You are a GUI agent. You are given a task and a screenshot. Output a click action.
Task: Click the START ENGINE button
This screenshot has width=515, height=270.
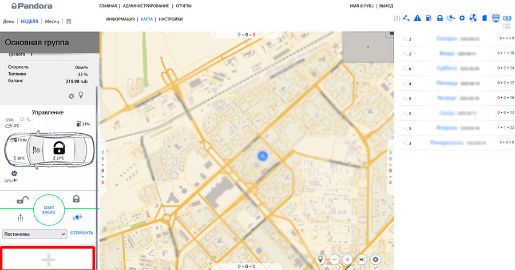point(49,210)
